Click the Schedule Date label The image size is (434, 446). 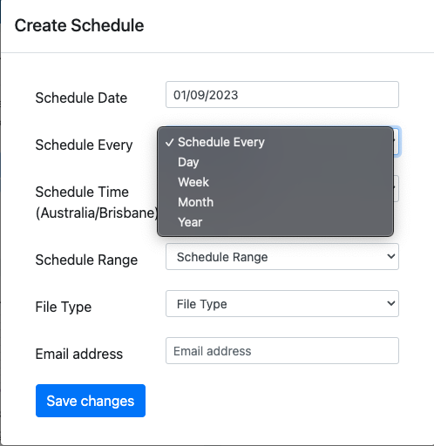[x=81, y=98]
